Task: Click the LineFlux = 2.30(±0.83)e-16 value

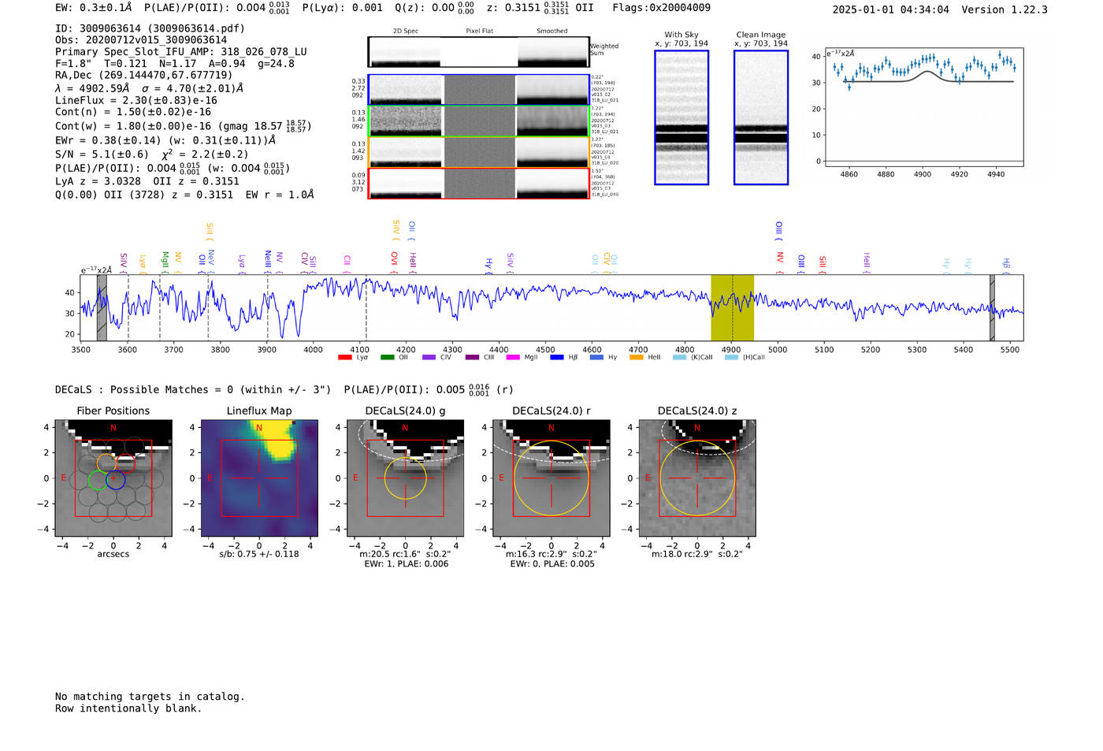Action: (x=136, y=100)
